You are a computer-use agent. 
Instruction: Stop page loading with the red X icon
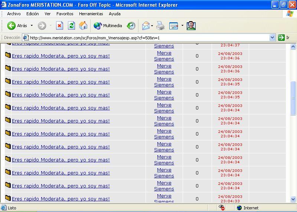[59, 26]
